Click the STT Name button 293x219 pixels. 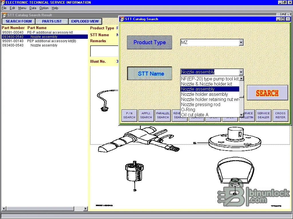pos(149,73)
